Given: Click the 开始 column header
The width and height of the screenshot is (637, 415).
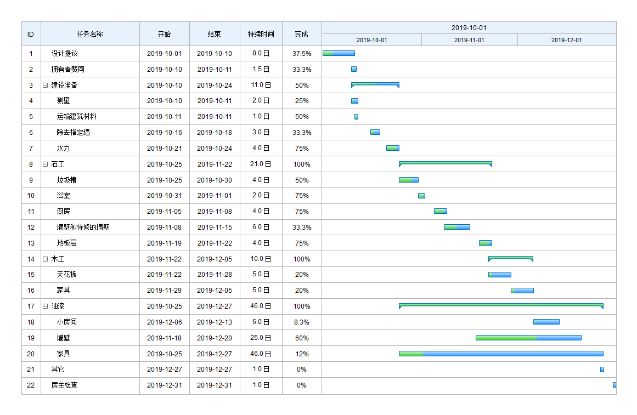Looking at the screenshot, I should point(164,34).
